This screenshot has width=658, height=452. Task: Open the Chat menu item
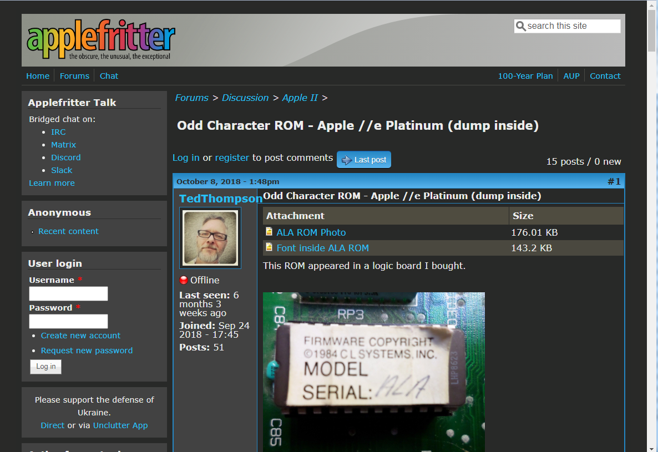109,76
